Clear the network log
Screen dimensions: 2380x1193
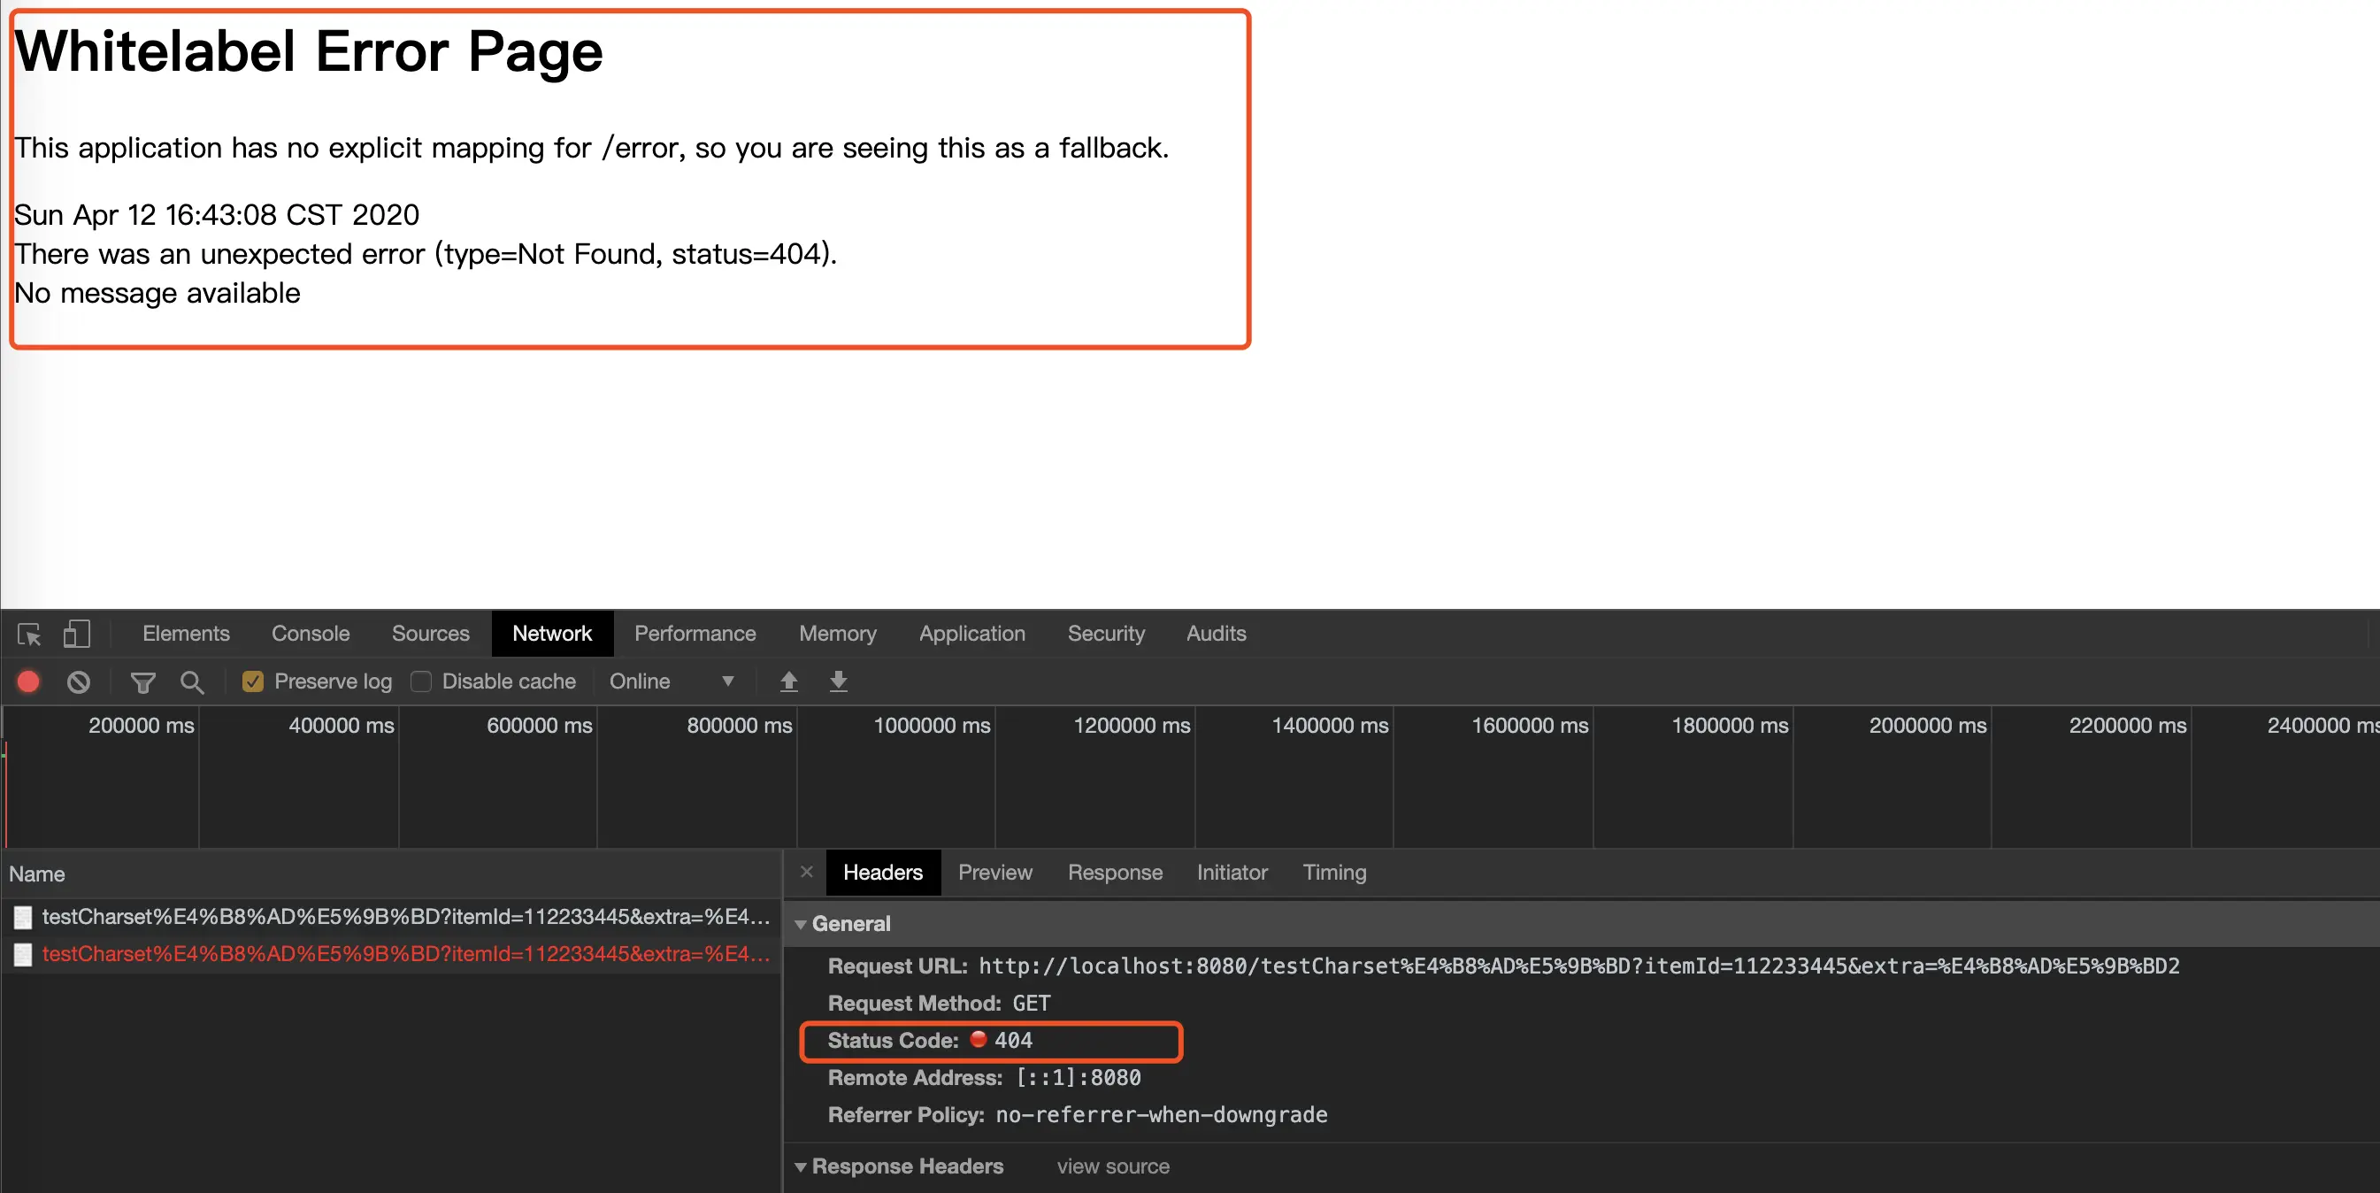(x=79, y=682)
